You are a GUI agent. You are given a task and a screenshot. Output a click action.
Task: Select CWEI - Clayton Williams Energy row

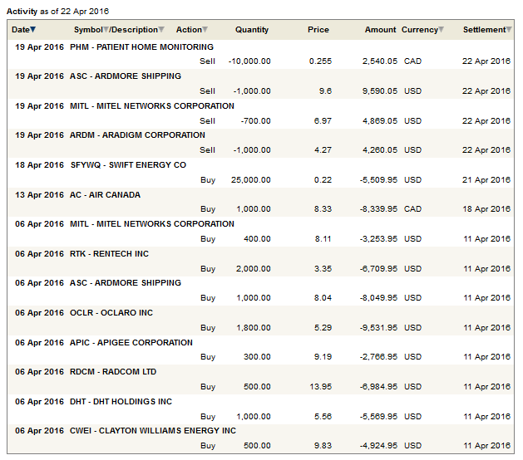pos(152,431)
